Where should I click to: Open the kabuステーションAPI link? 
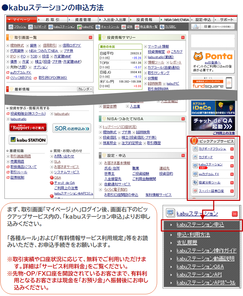(199, 275)
